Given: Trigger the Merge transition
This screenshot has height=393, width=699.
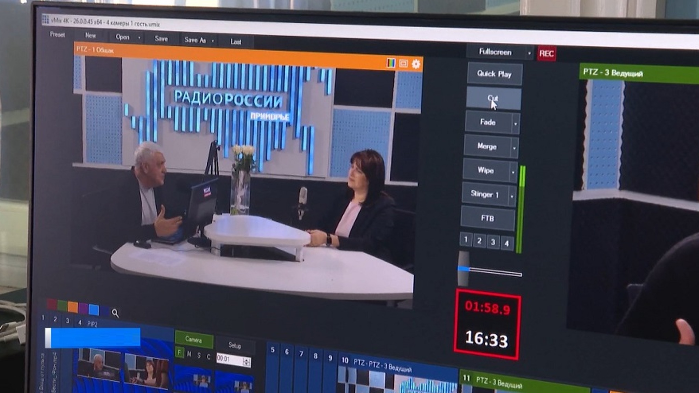Looking at the screenshot, I should (x=487, y=146).
